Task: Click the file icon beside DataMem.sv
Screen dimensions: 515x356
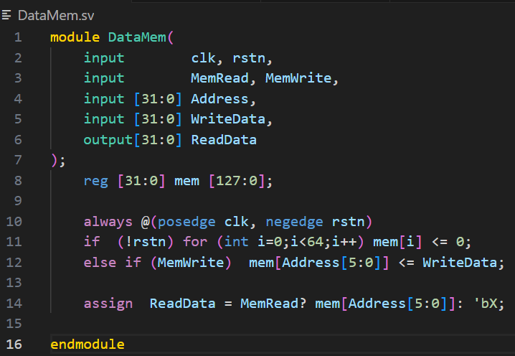Action: [x=7, y=15]
